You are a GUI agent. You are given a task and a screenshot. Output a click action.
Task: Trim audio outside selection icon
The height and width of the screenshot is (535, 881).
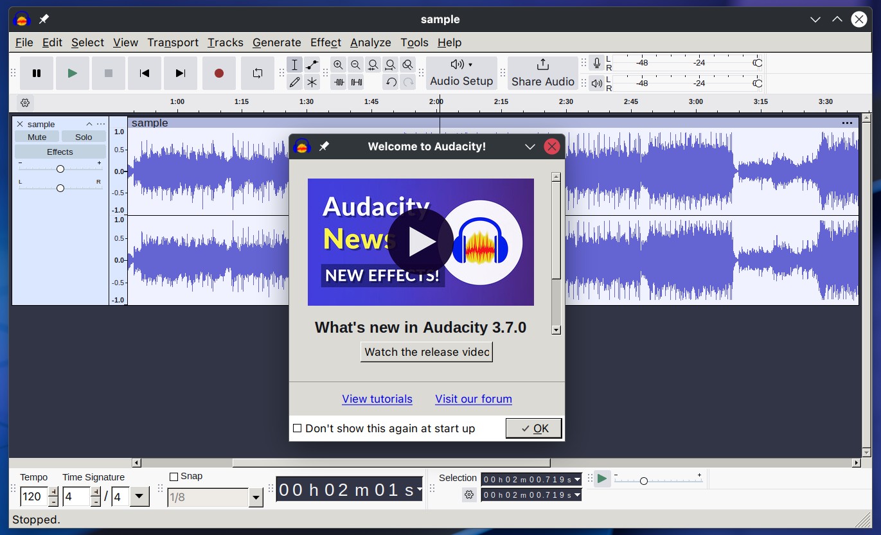tap(339, 82)
